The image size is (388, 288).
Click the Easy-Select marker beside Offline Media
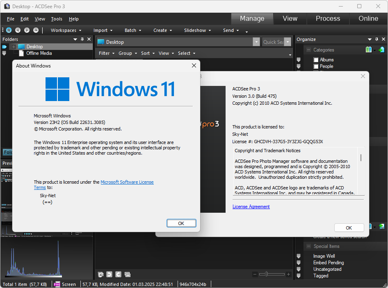pyautogui.click(x=4, y=53)
